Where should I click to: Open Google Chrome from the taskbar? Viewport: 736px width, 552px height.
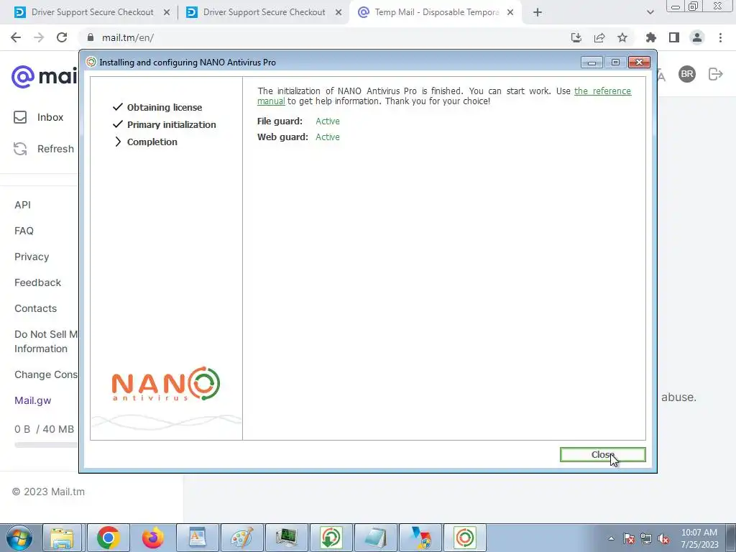pos(108,538)
